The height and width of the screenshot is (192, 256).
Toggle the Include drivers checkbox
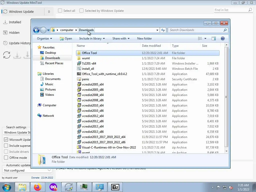point(6,152)
